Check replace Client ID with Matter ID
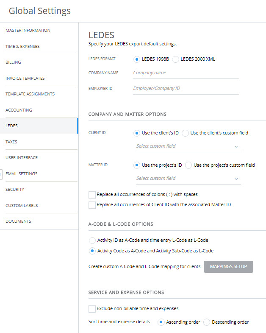Viewport: 266px width, 333px height. click(x=92, y=205)
